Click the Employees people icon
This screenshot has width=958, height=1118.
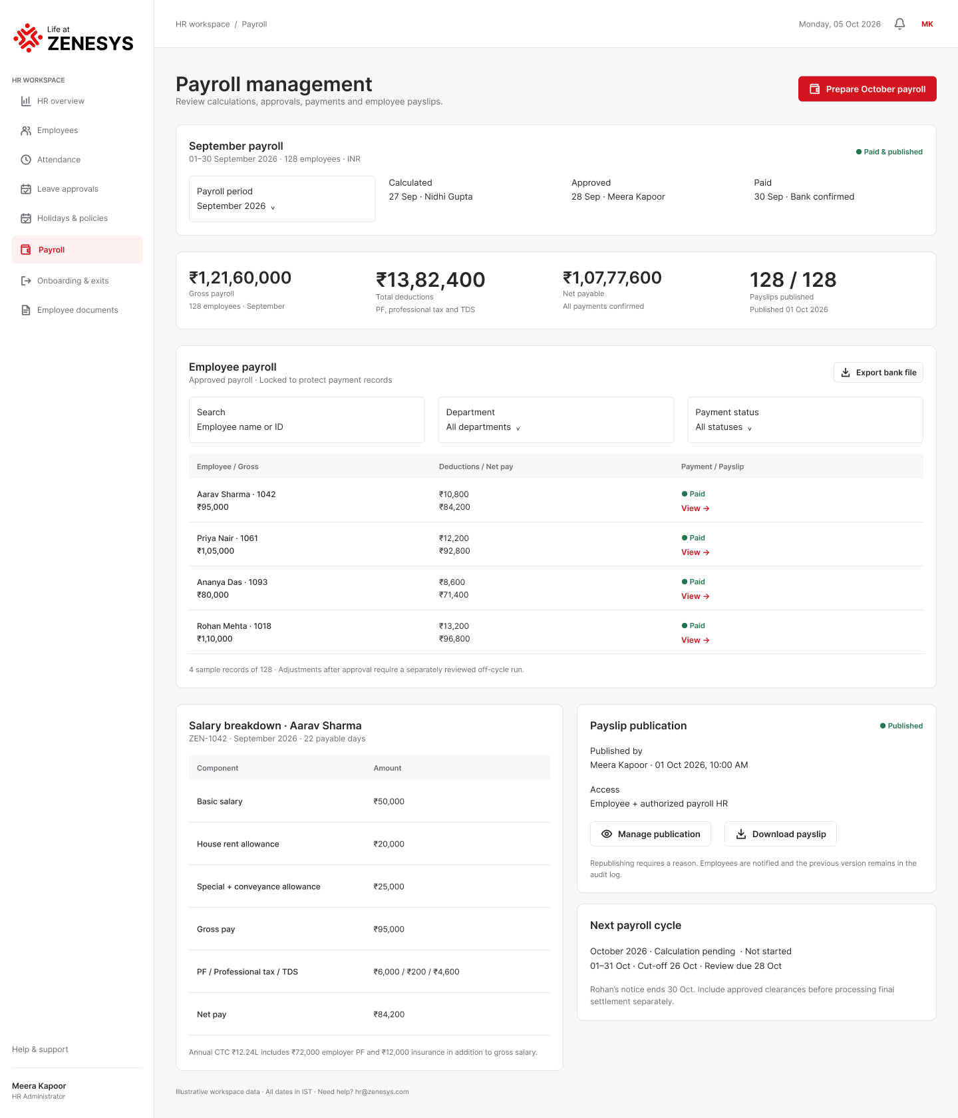tap(26, 130)
